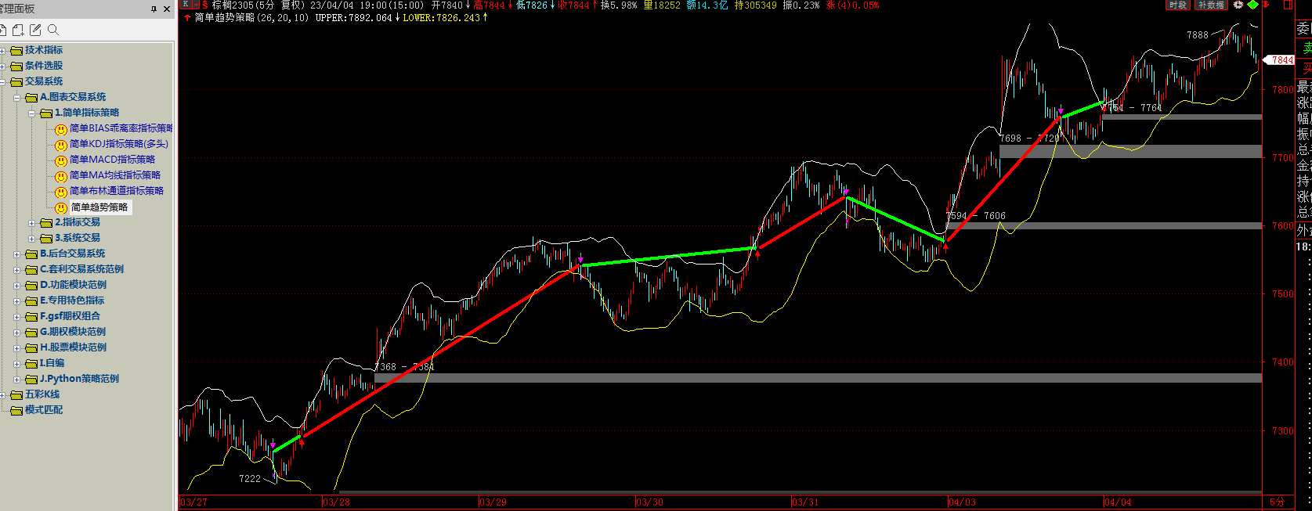Click folder icon of J.Python策略范例
The height and width of the screenshot is (511, 1312).
pos(32,379)
